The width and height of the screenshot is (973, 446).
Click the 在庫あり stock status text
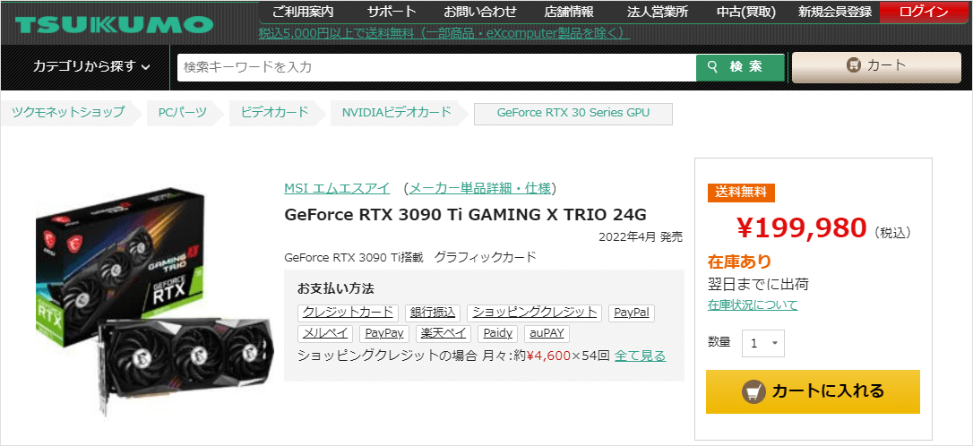739,262
